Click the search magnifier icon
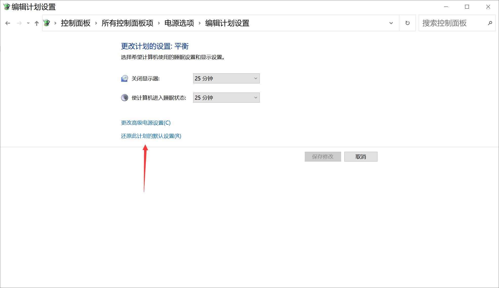 coord(490,23)
